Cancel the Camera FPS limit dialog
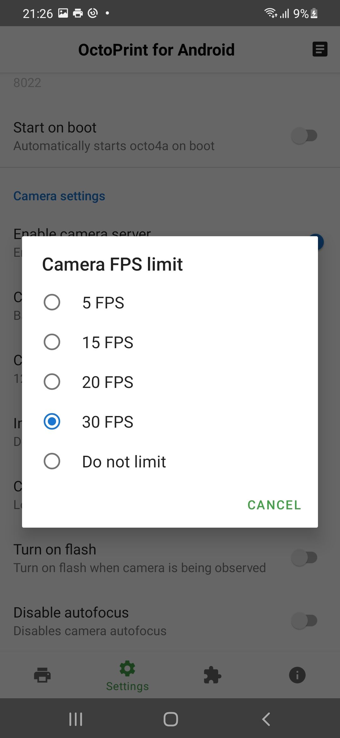 coord(274,505)
